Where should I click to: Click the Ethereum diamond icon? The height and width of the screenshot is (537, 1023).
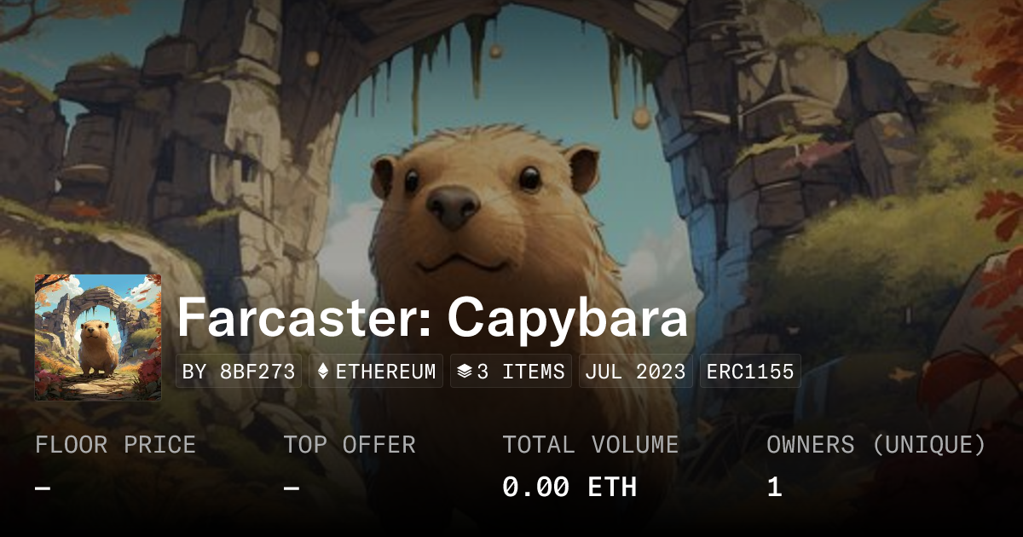coord(323,372)
